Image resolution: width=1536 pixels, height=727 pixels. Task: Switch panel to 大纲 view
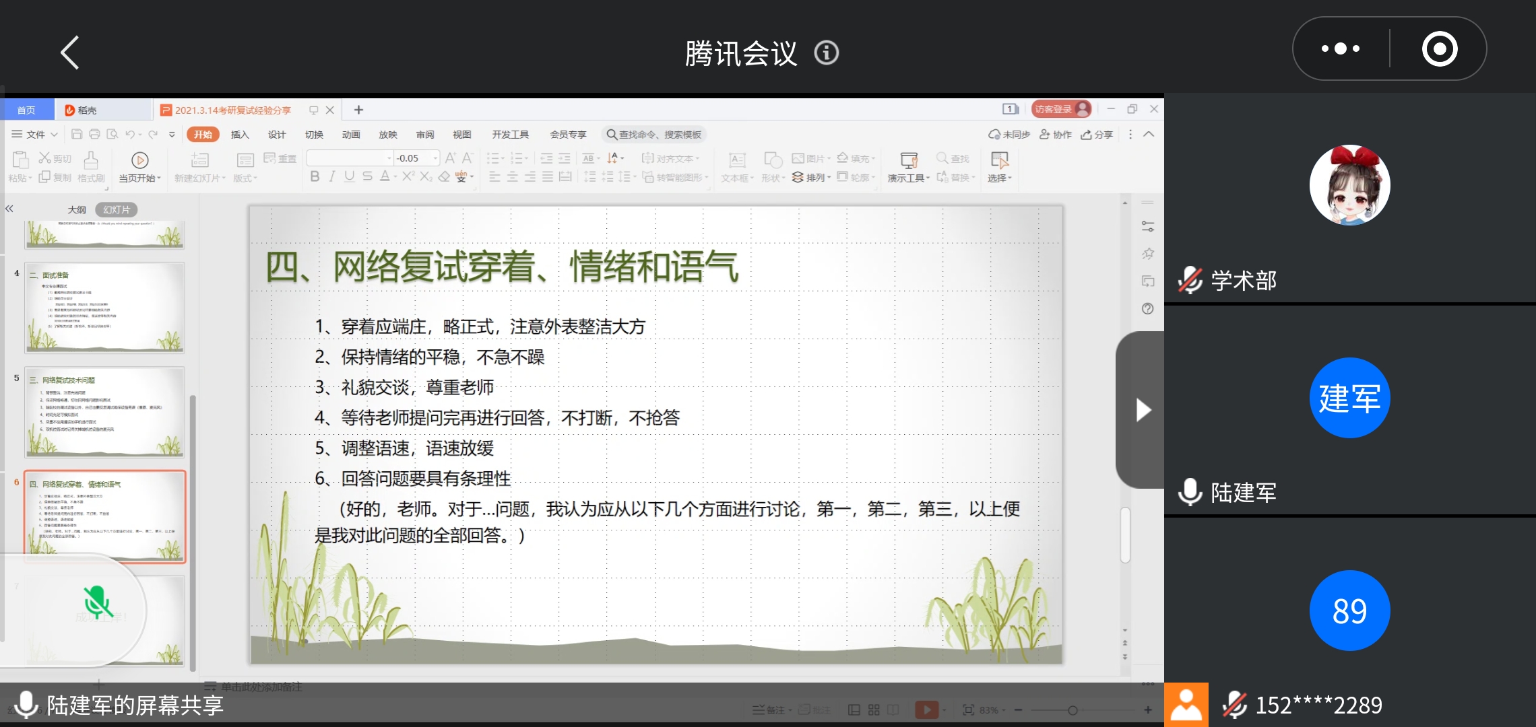[x=77, y=210]
